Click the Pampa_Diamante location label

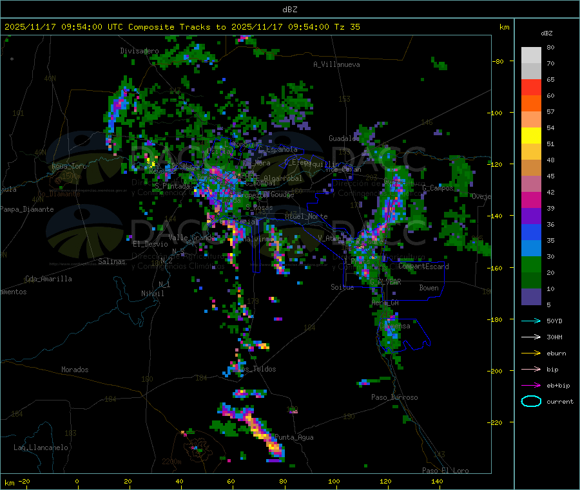pos(26,209)
